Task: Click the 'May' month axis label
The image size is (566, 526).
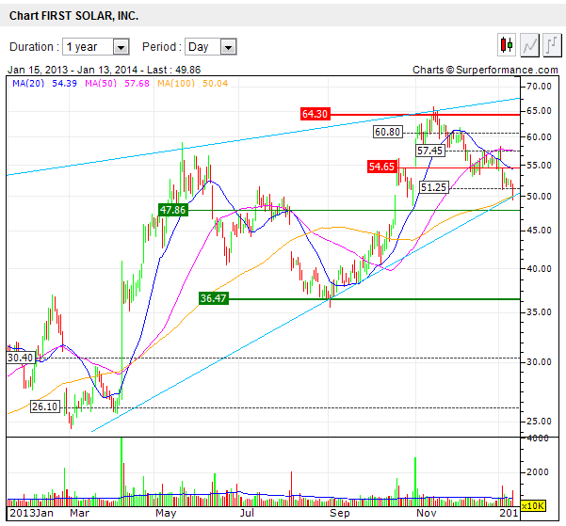Action: pyautogui.click(x=166, y=513)
